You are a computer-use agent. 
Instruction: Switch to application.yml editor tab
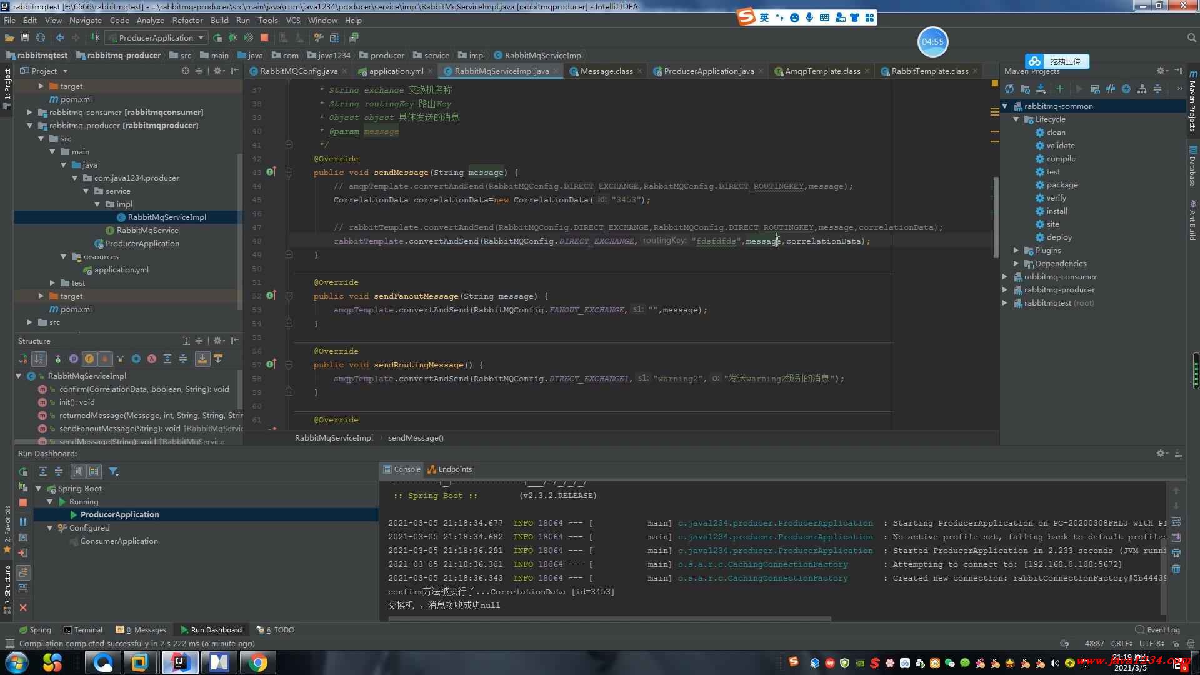coord(396,71)
